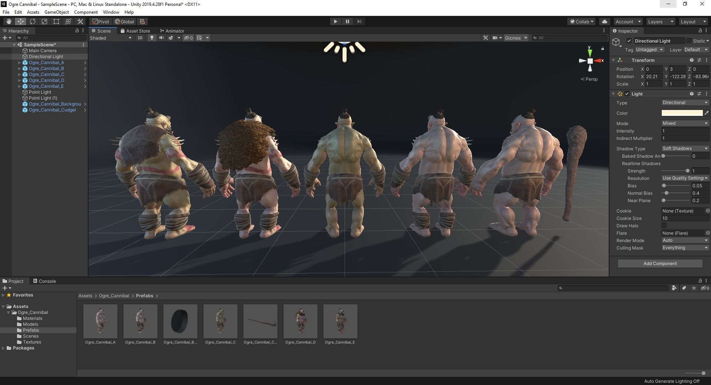Switch to the Animator tab
The image size is (711, 385).
click(x=172, y=31)
